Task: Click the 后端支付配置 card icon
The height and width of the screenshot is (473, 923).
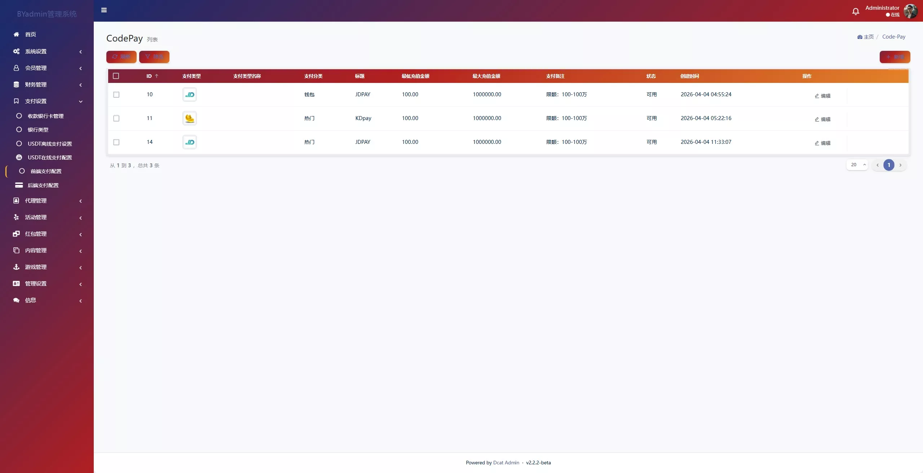Action: point(19,185)
